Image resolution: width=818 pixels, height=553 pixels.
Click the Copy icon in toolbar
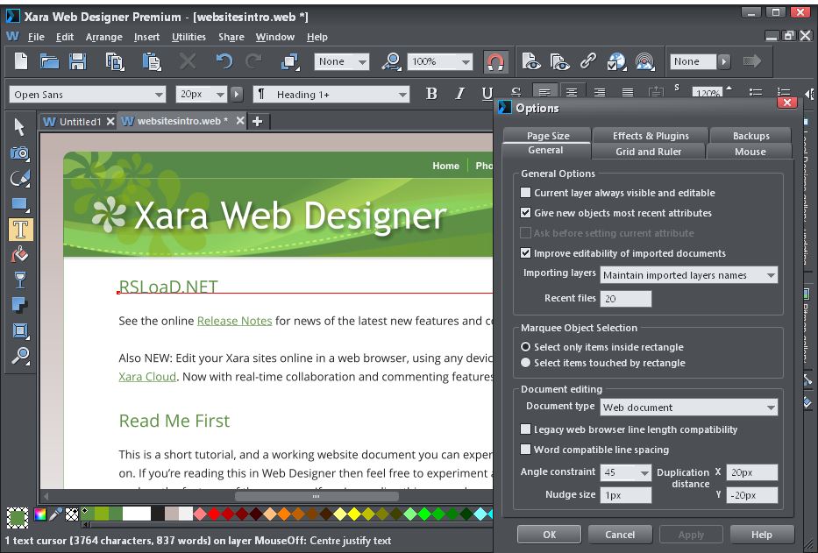click(x=115, y=61)
